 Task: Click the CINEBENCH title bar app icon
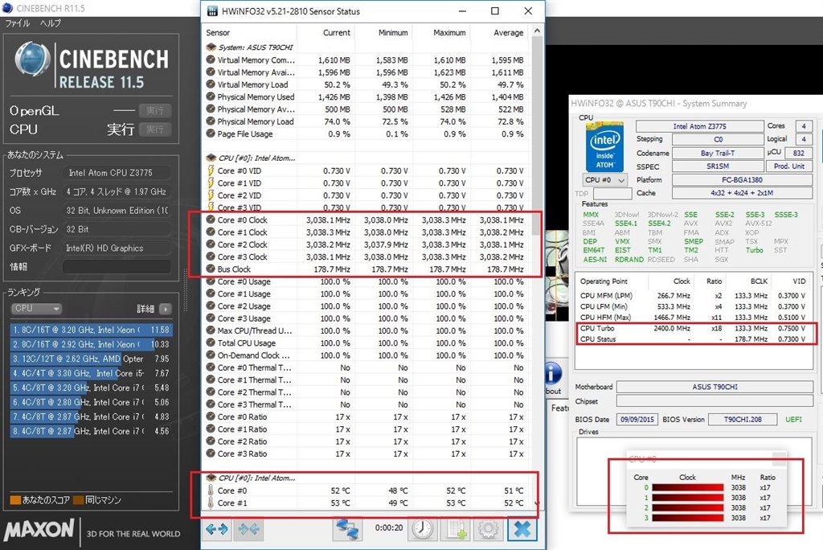[x=7, y=8]
